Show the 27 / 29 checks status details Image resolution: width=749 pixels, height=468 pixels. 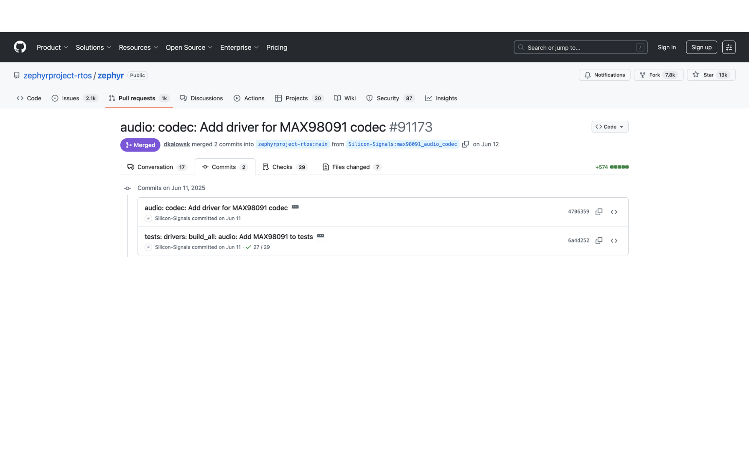[258, 247]
